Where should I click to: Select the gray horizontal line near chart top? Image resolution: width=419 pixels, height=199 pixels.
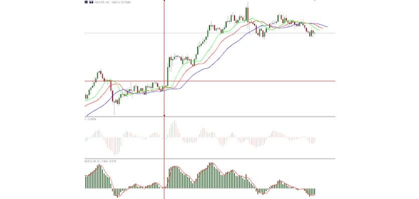click(210, 33)
